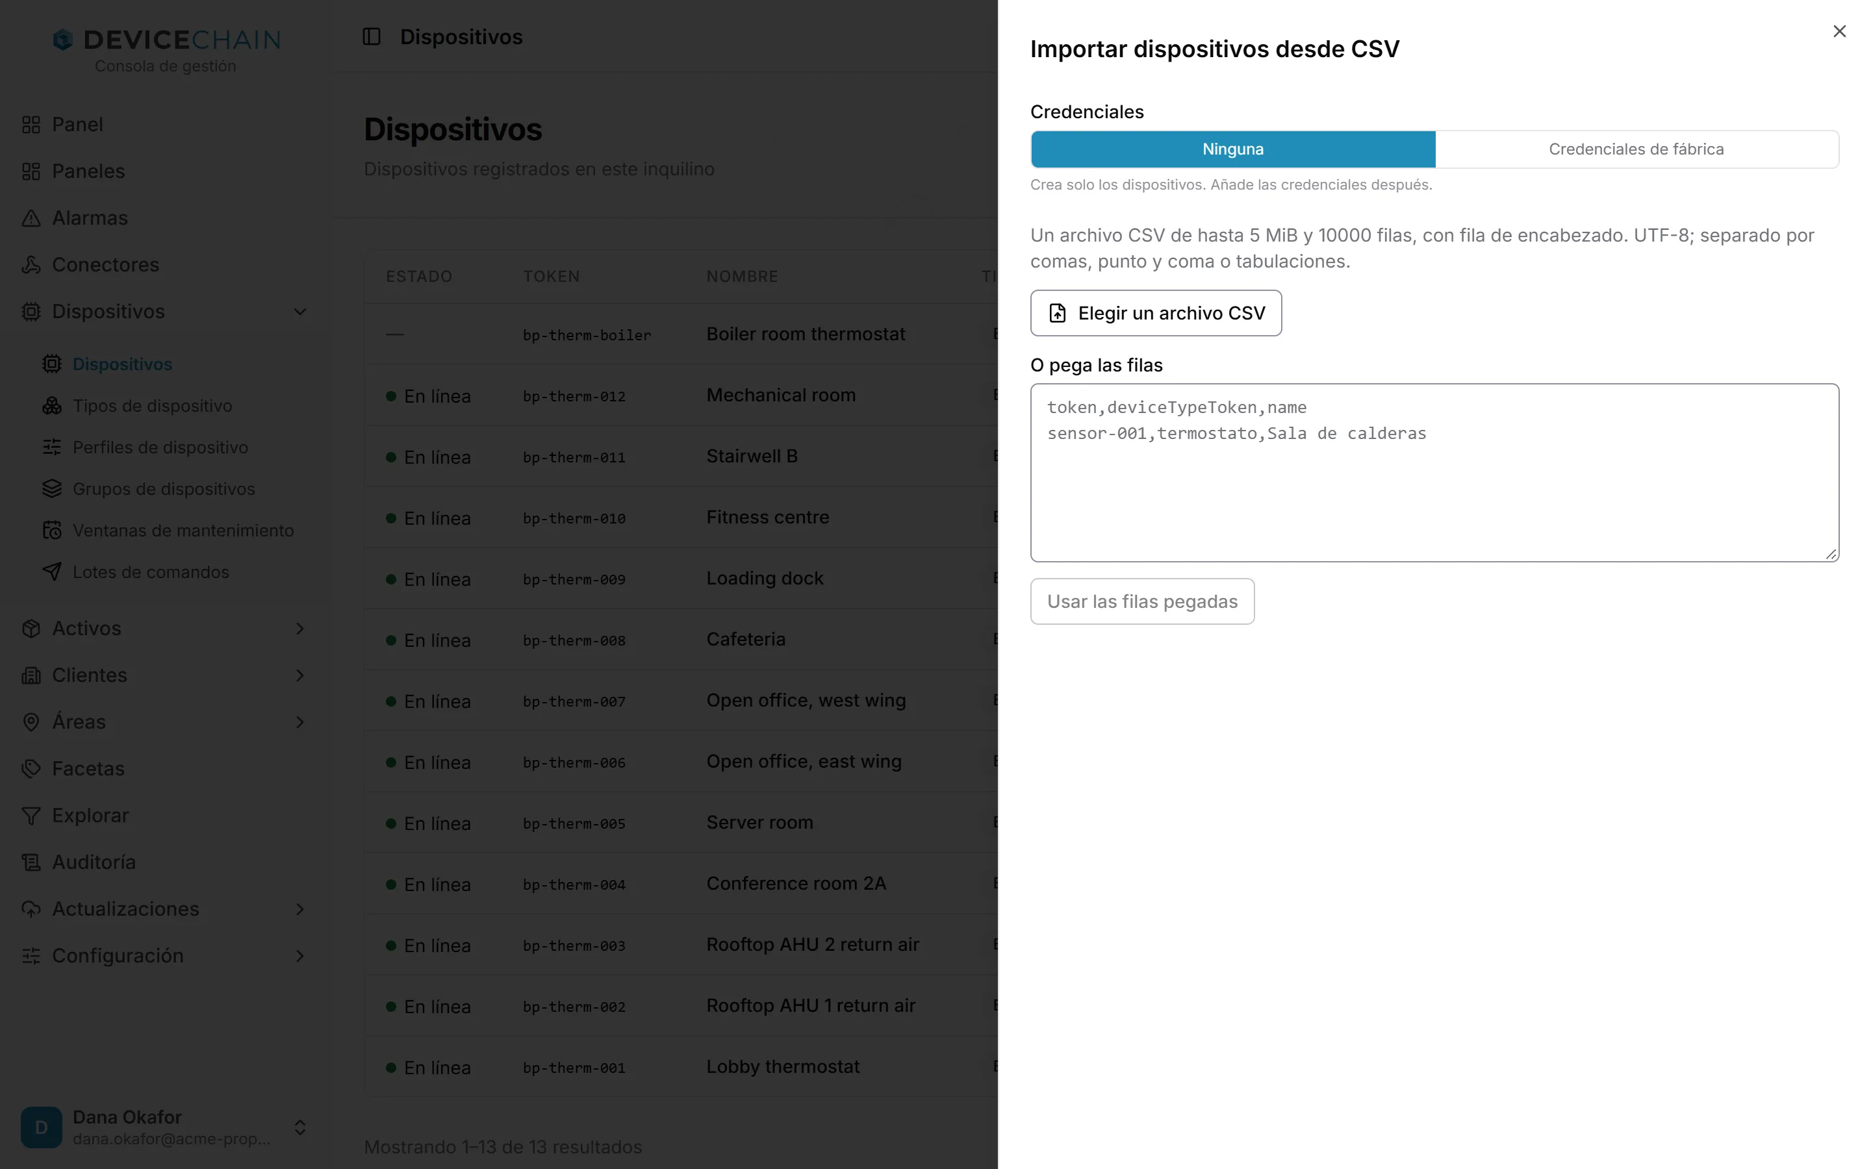The width and height of the screenshot is (1871, 1169).
Task: Open Grupos de dispositivos layers icon
Action: point(52,488)
